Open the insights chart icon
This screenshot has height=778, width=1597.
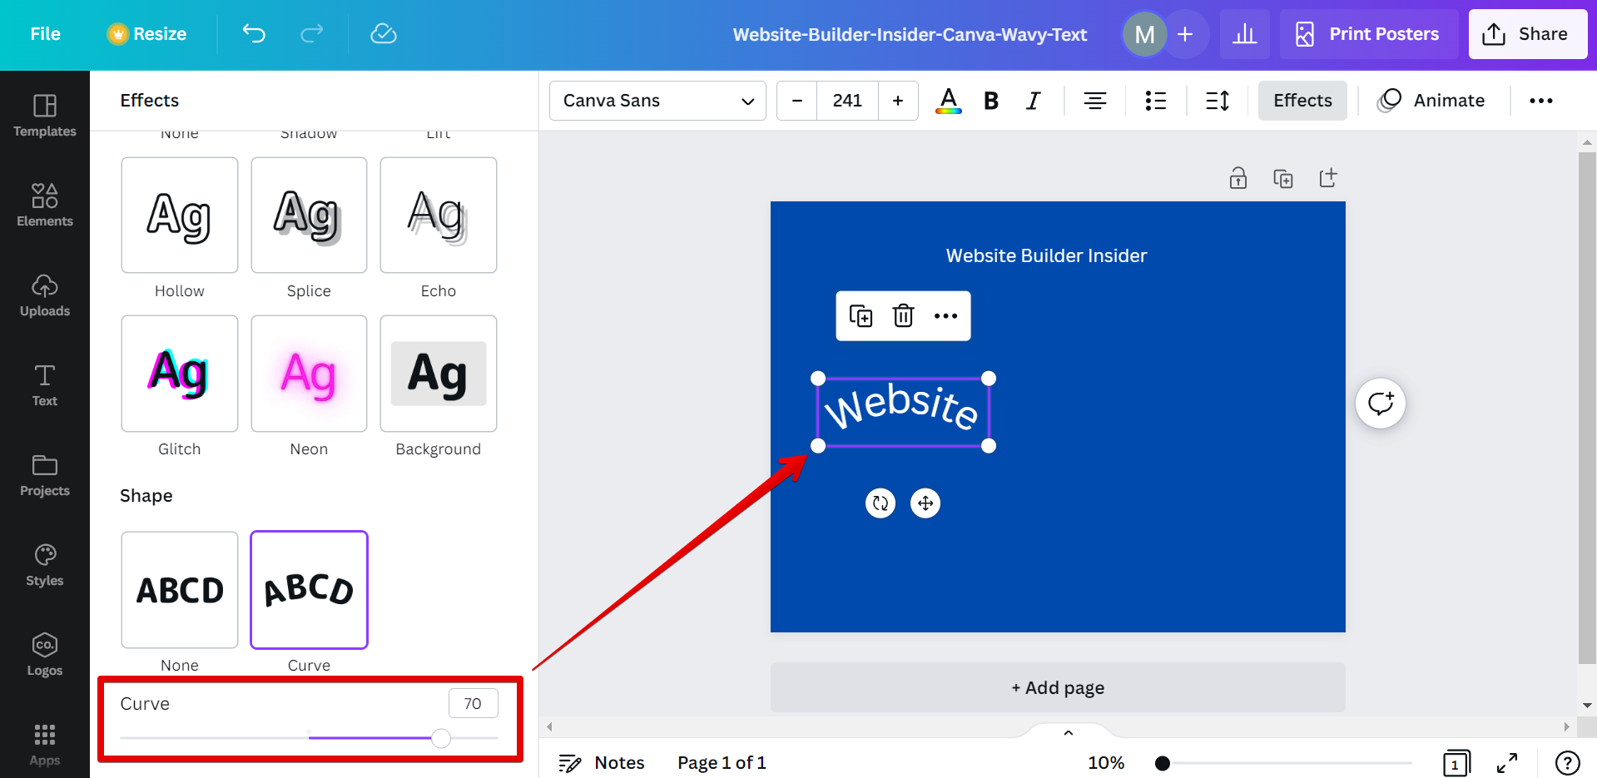[x=1244, y=34]
